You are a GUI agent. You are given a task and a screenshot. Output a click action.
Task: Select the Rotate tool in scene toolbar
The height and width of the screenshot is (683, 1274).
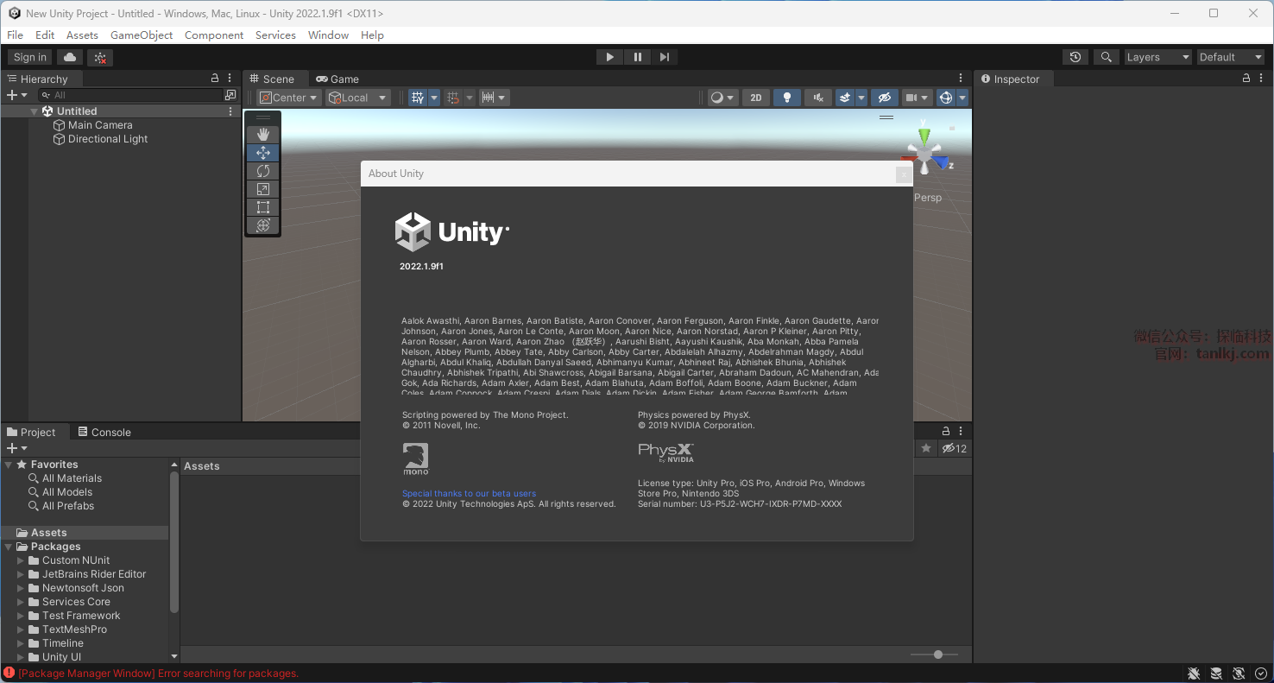point(263,171)
